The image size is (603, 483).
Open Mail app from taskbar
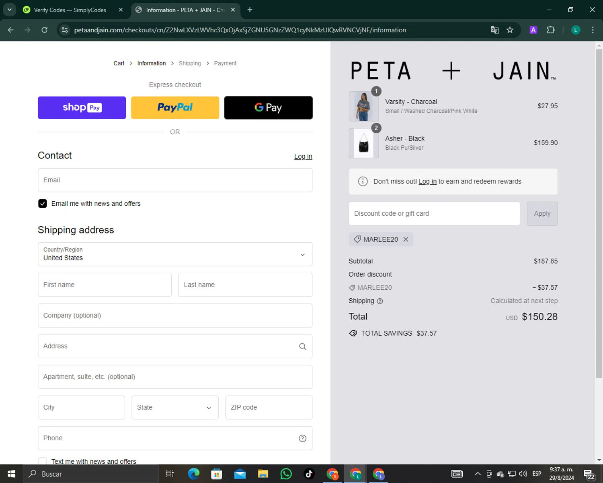(240, 474)
